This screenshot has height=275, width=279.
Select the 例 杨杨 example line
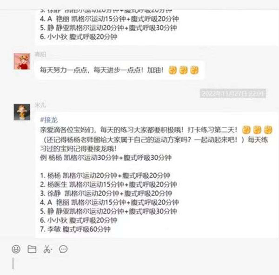(x=106, y=157)
